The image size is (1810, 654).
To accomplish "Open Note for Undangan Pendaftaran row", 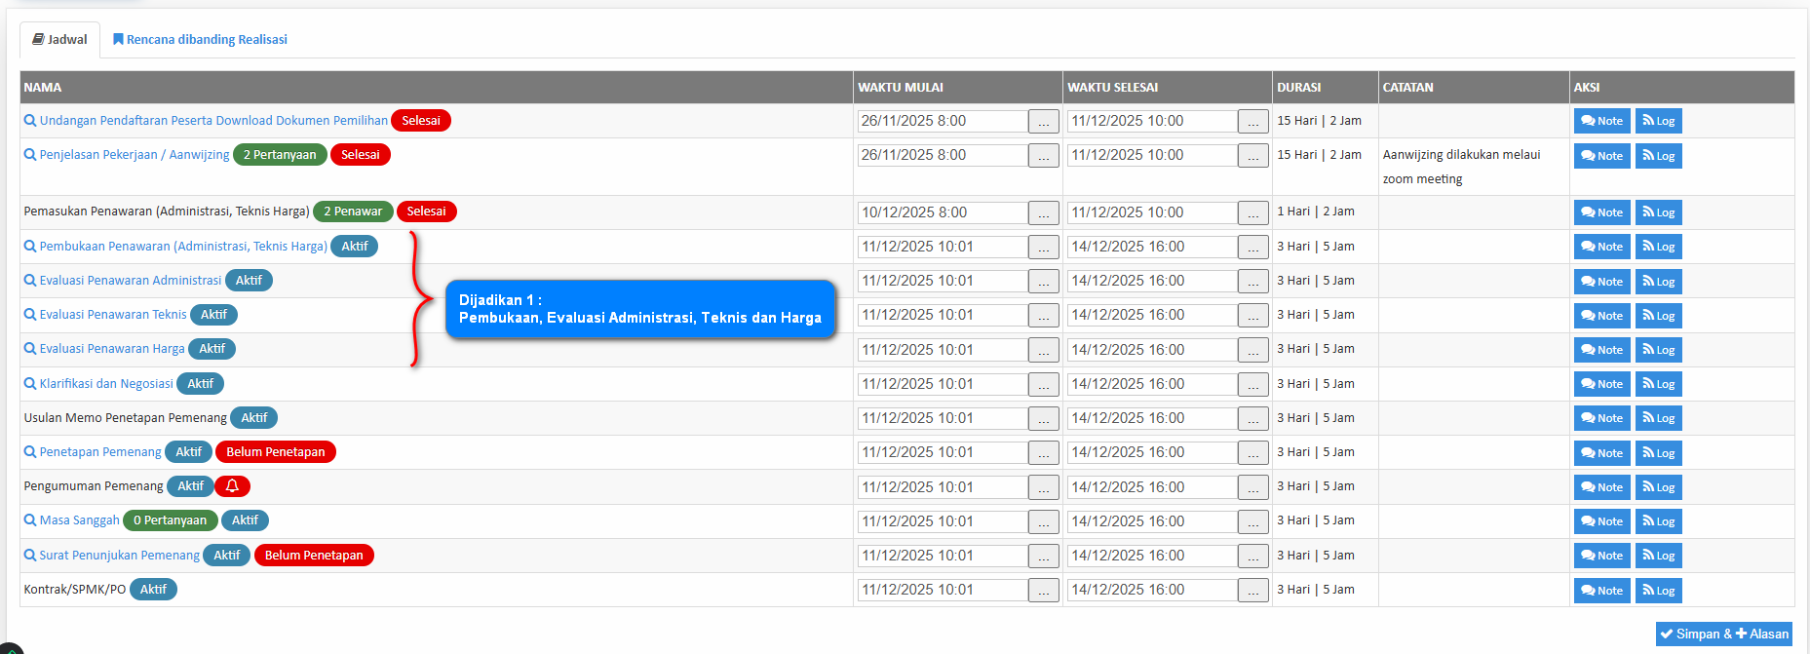I will pos(1601,121).
